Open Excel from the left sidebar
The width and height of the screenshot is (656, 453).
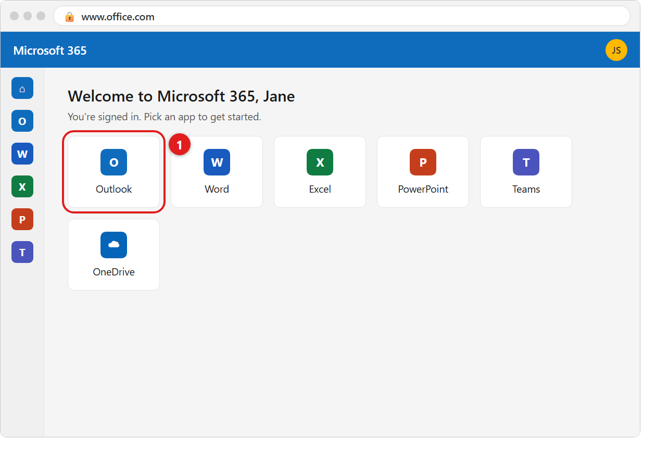tap(22, 186)
